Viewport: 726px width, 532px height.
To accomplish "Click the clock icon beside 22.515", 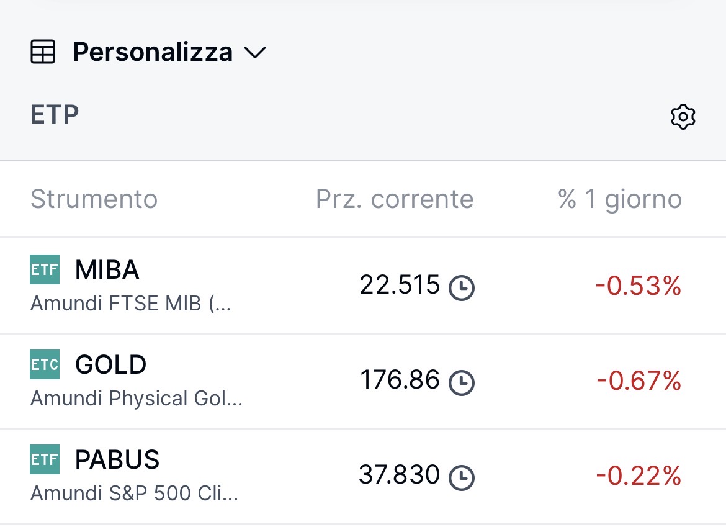I will tap(461, 287).
